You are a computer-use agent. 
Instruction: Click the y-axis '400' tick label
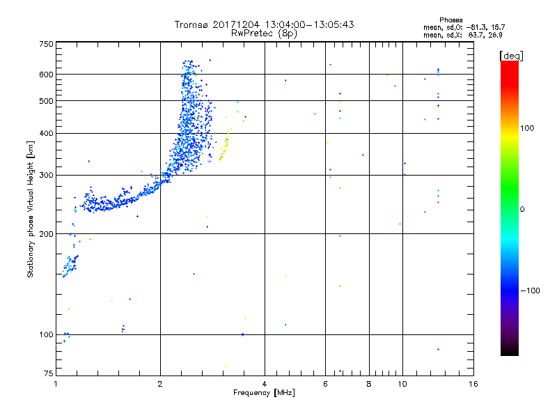tap(46, 133)
